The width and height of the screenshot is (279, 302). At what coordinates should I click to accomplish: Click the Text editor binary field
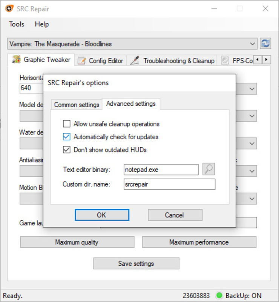pyautogui.click(x=161, y=169)
